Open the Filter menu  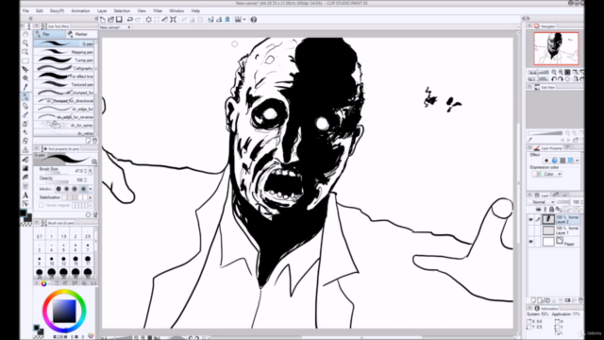pyautogui.click(x=158, y=10)
